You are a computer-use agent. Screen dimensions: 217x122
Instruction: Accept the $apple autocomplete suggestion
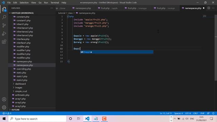117,52
